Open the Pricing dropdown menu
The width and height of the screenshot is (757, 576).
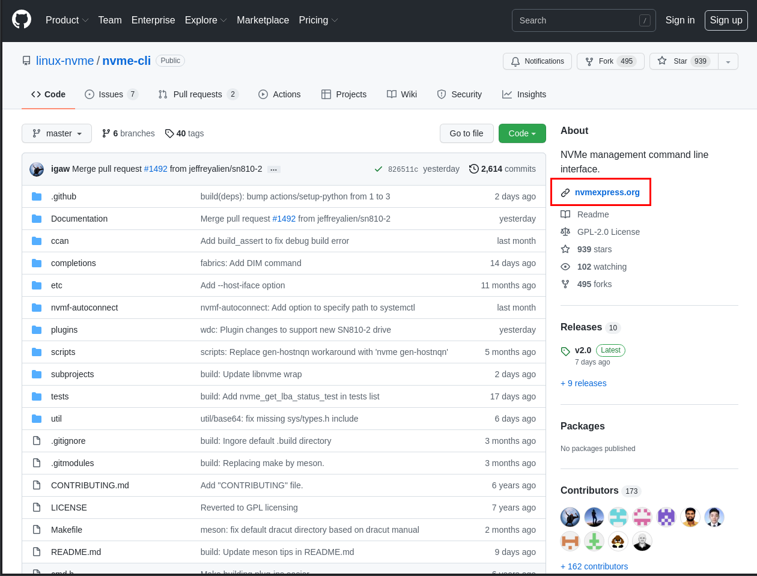(x=318, y=20)
